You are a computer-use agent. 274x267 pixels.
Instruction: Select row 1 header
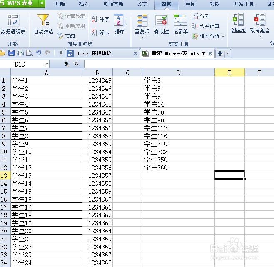5,80
